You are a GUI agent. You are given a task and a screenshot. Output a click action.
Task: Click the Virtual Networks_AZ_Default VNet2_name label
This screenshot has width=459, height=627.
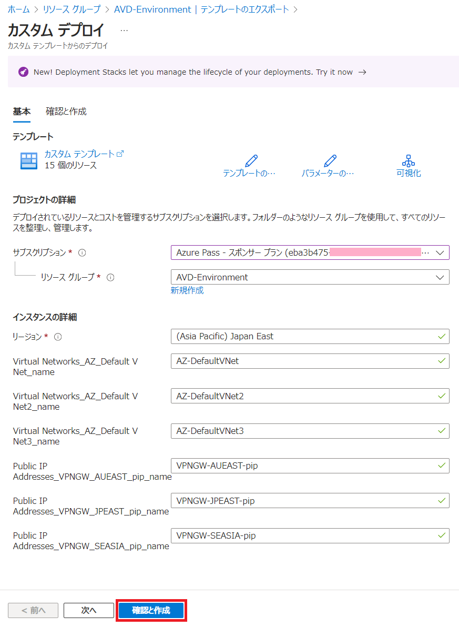coord(75,401)
